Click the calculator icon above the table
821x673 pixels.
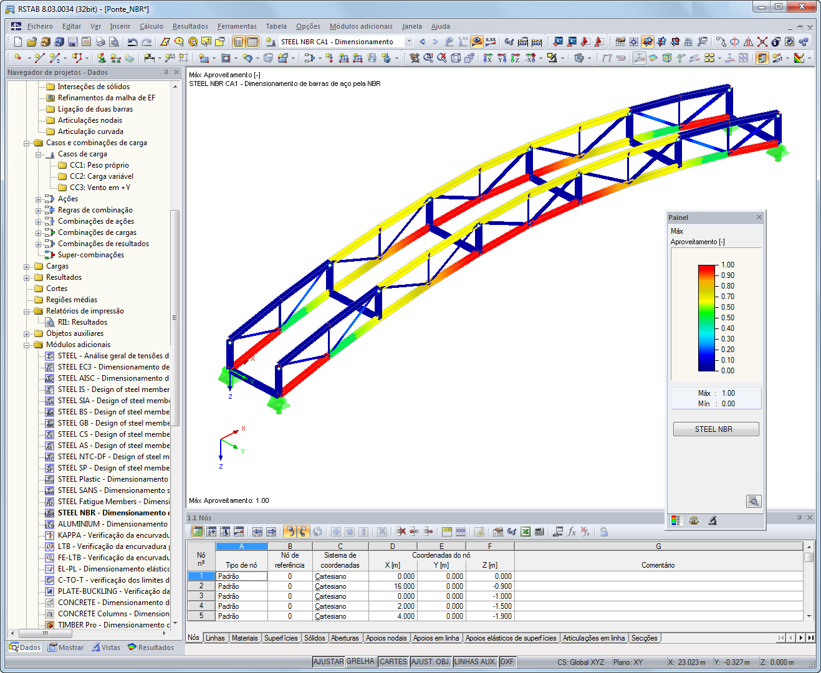pyautogui.click(x=540, y=532)
